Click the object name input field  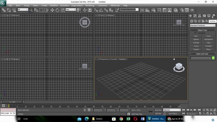(201, 58)
